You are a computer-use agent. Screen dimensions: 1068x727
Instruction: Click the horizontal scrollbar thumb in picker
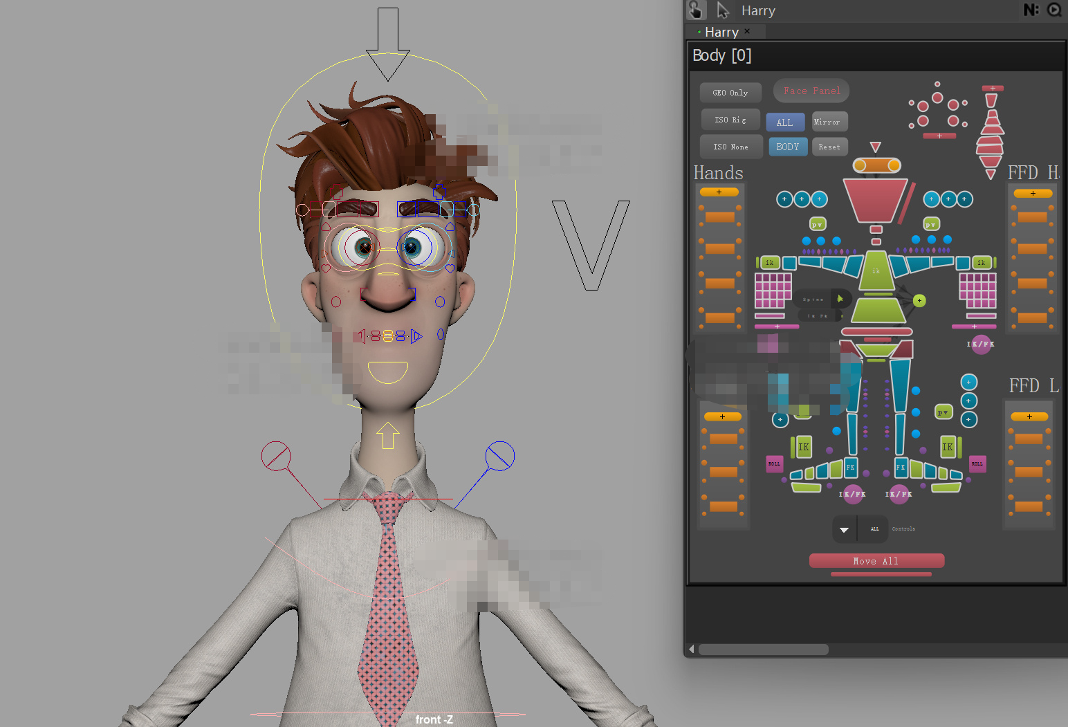tap(764, 650)
